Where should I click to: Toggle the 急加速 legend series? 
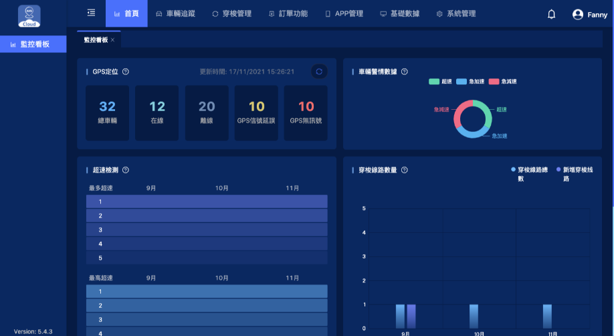pos(470,82)
